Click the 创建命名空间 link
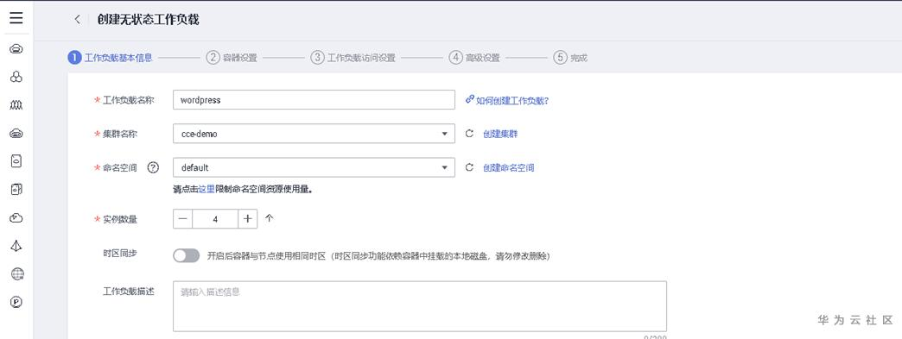This screenshot has width=902, height=339. (x=509, y=168)
